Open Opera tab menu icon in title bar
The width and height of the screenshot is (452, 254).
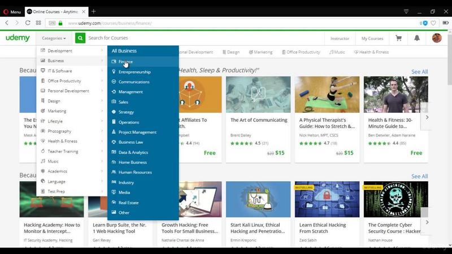coord(406,11)
